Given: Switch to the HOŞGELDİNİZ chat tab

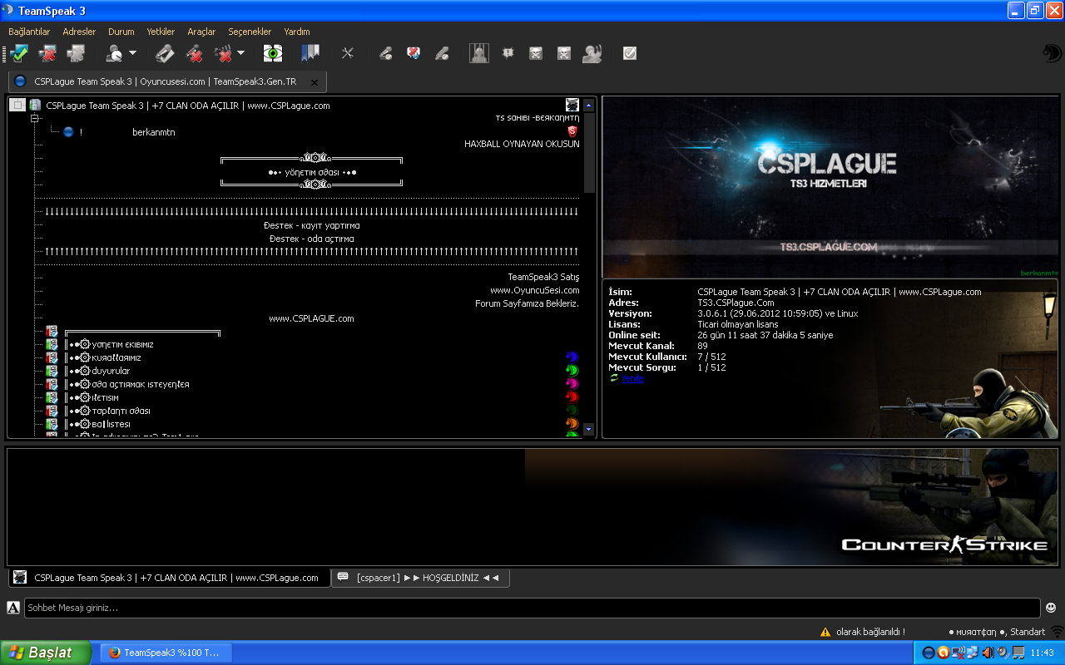Looking at the screenshot, I should click(x=420, y=578).
